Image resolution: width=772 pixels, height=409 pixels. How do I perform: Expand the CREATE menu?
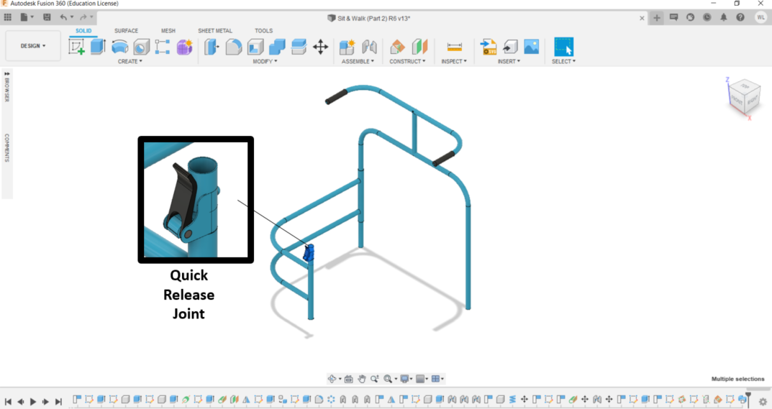coord(130,61)
